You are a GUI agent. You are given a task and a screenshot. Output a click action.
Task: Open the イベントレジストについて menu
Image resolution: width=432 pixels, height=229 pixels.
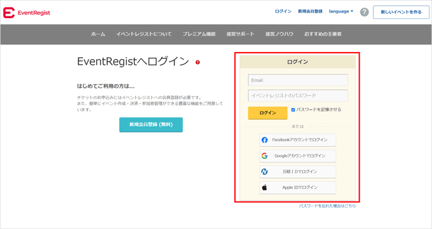(144, 34)
